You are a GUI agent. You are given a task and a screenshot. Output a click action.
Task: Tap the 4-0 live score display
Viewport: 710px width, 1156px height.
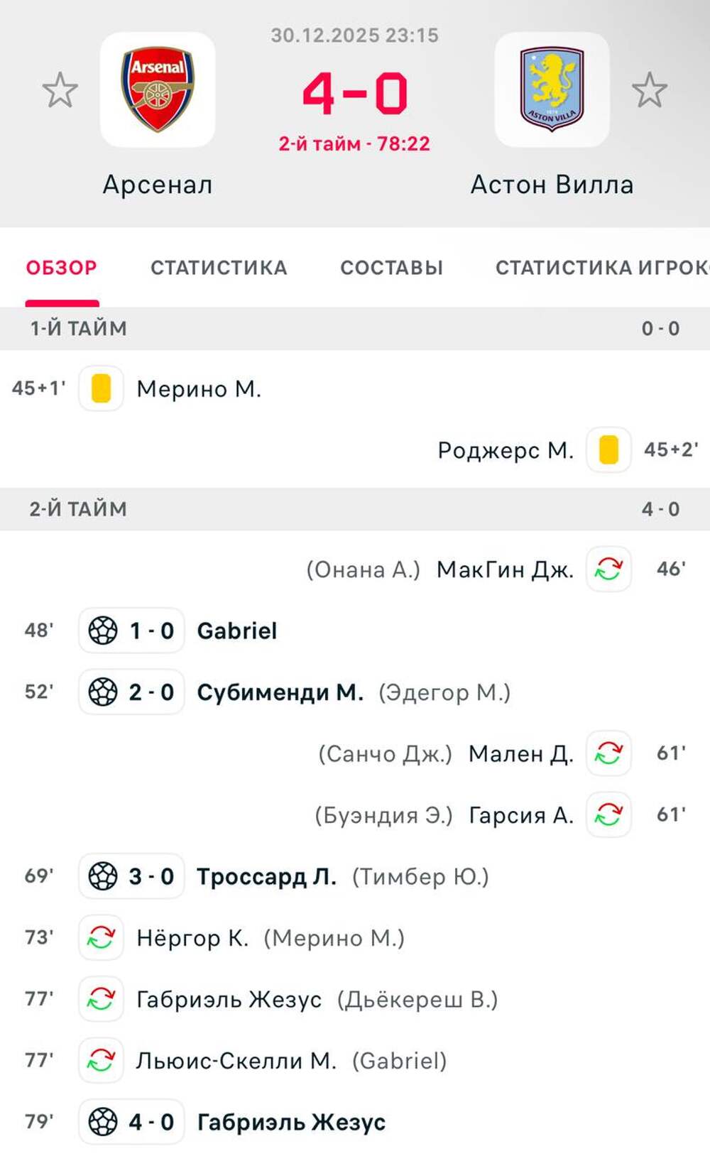pyautogui.click(x=354, y=94)
